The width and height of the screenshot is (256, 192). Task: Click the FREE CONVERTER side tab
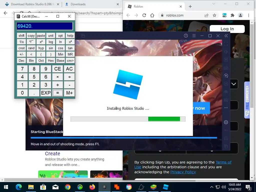click(247, 100)
